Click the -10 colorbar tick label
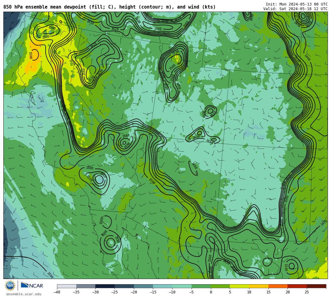The image size is (331, 298). tap(172, 292)
